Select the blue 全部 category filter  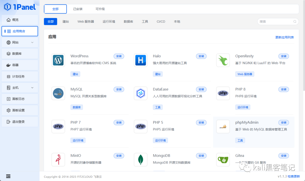(51, 21)
